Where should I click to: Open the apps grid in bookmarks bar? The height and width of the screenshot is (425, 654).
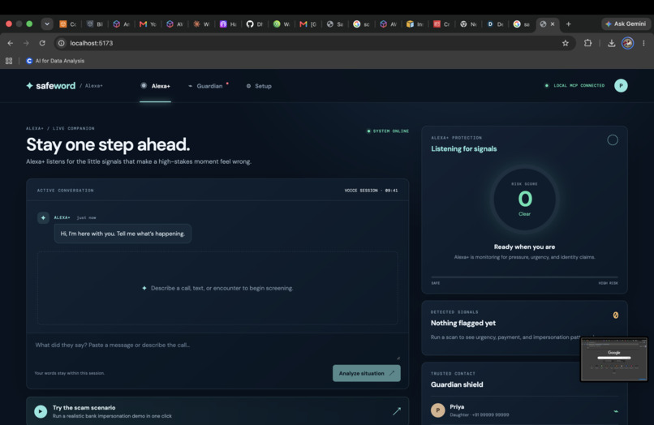point(9,61)
